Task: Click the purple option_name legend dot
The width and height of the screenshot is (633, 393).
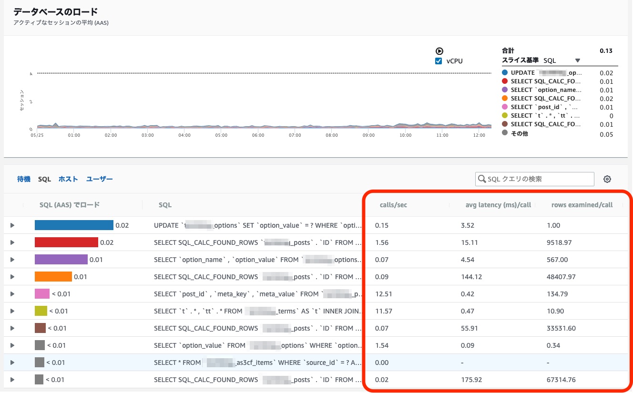Action: (505, 90)
